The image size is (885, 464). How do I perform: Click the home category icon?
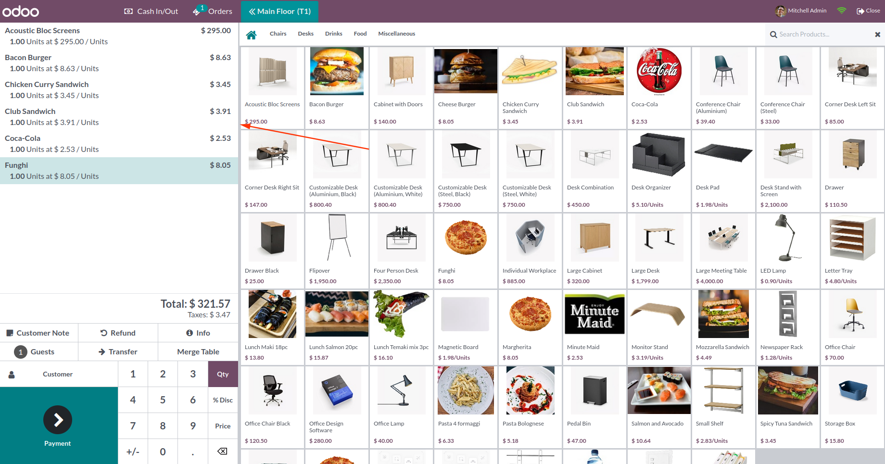(x=251, y=34)
